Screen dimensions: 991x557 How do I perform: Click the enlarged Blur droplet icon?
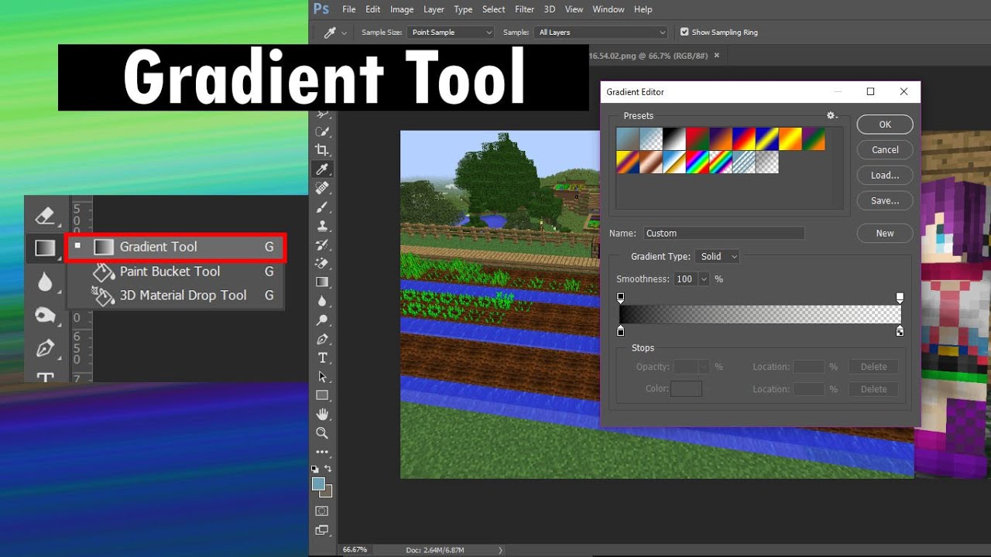point(45,282)
